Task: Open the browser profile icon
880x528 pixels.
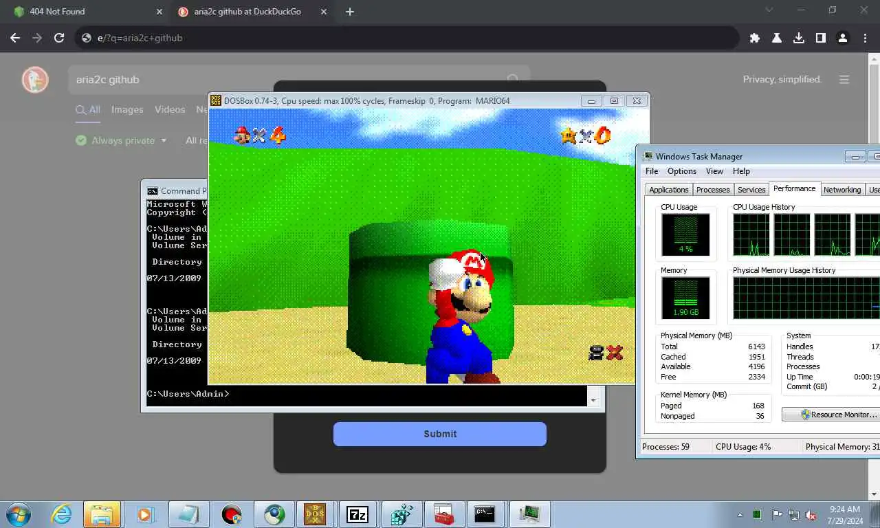Action: 843,38
